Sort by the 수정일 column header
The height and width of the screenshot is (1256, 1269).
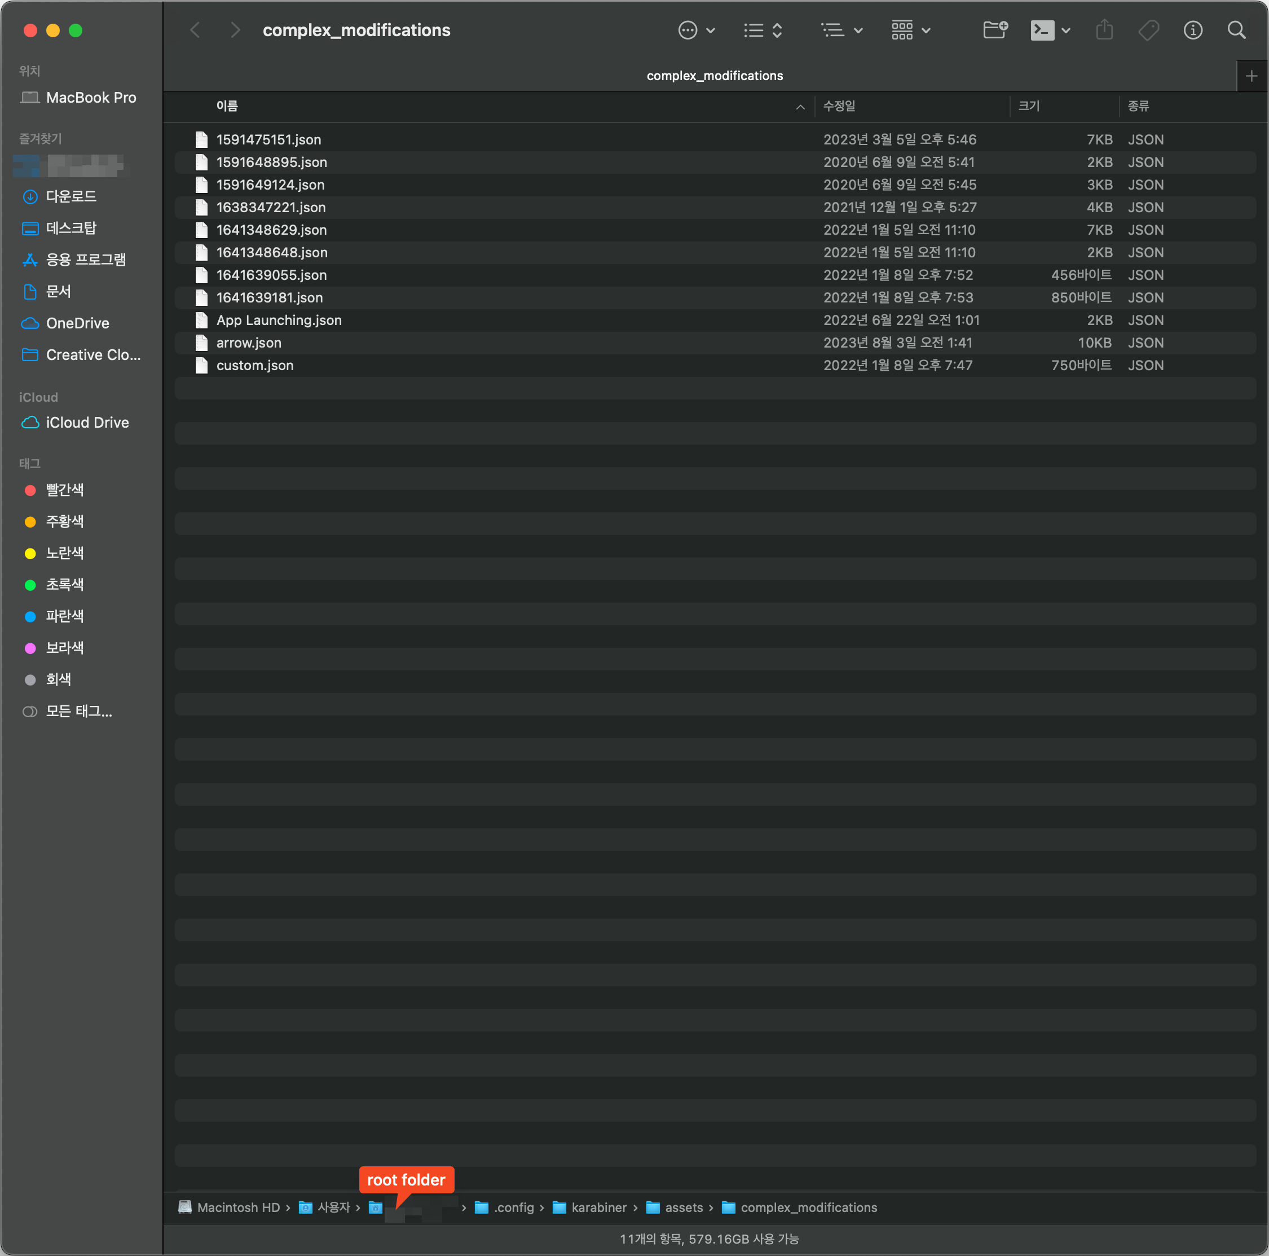(839, 107)
